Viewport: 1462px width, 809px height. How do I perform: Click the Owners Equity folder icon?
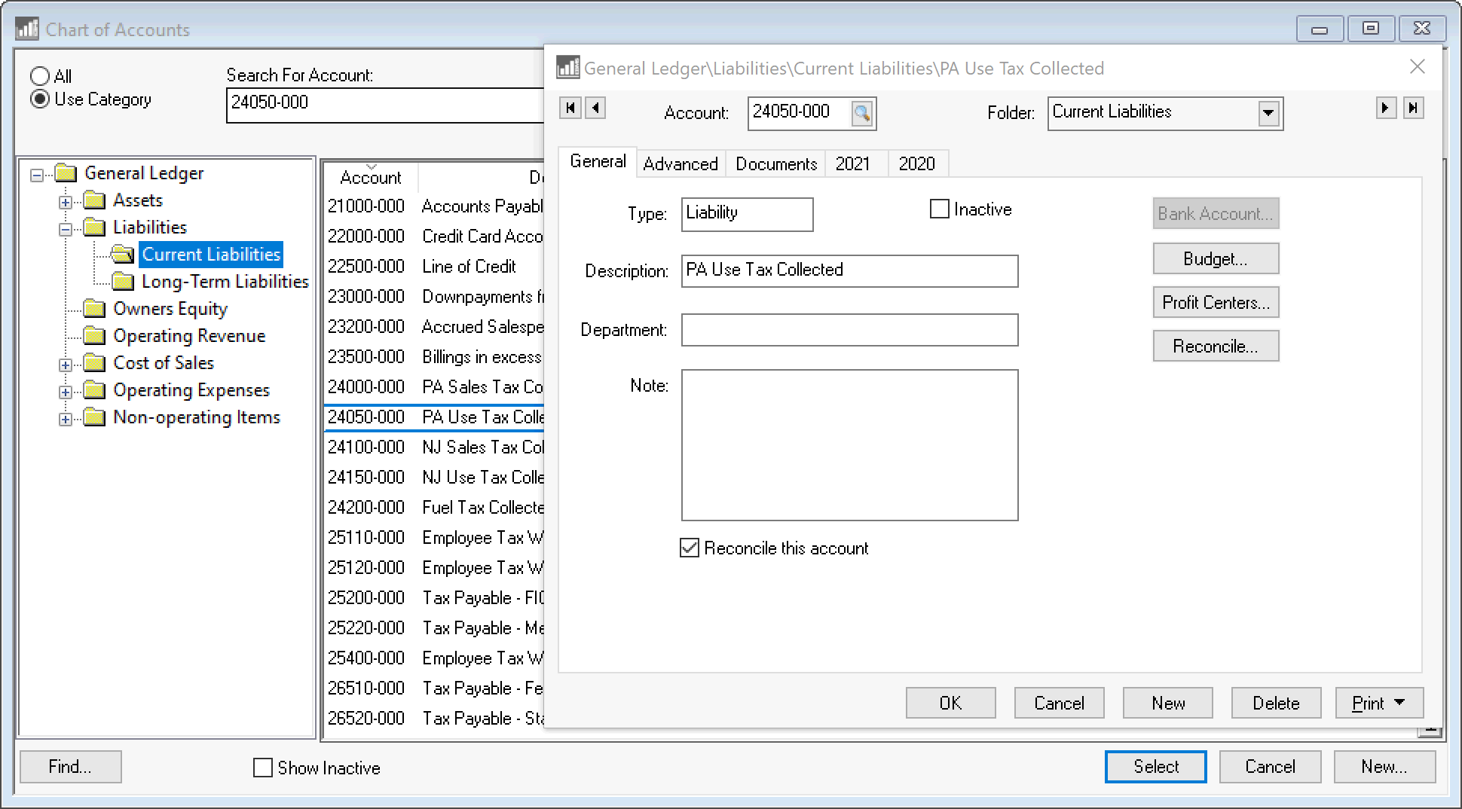point(94,309)
